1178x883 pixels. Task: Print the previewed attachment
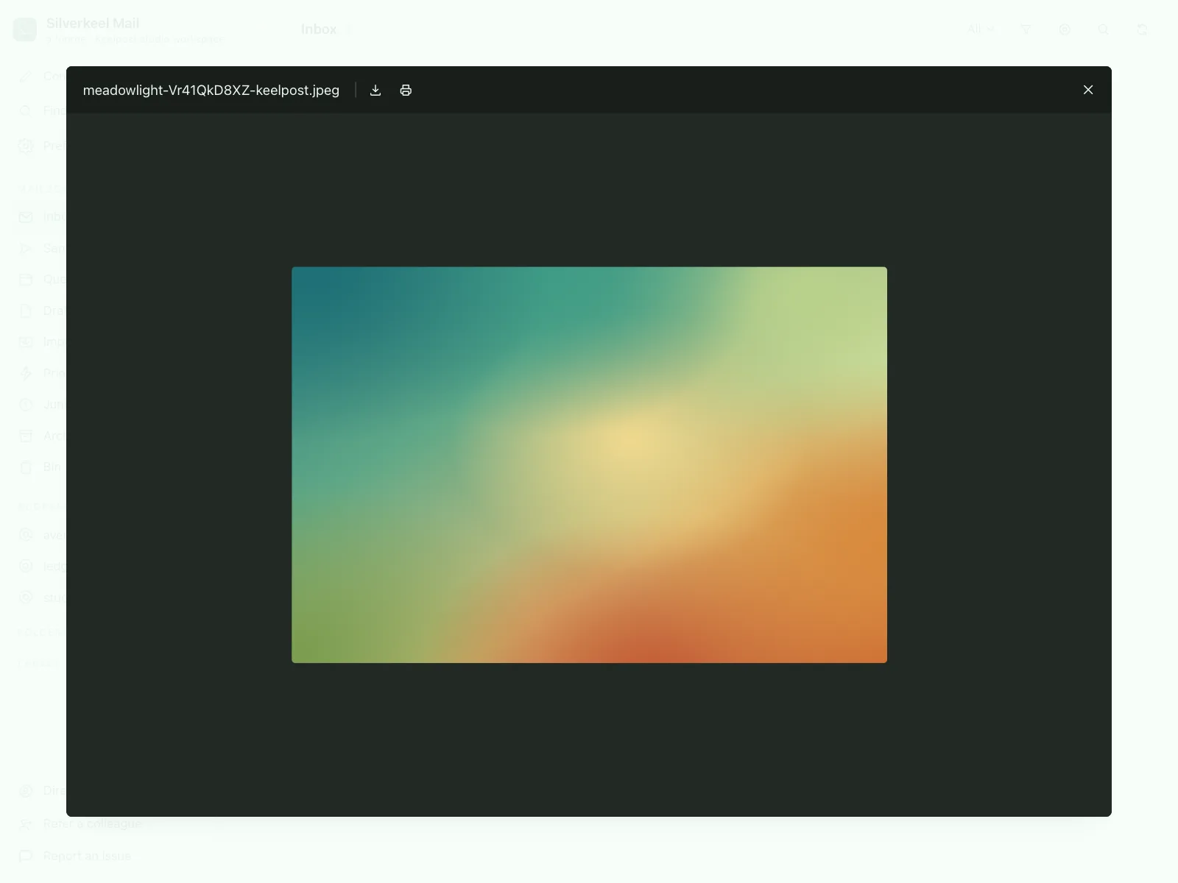406,90
